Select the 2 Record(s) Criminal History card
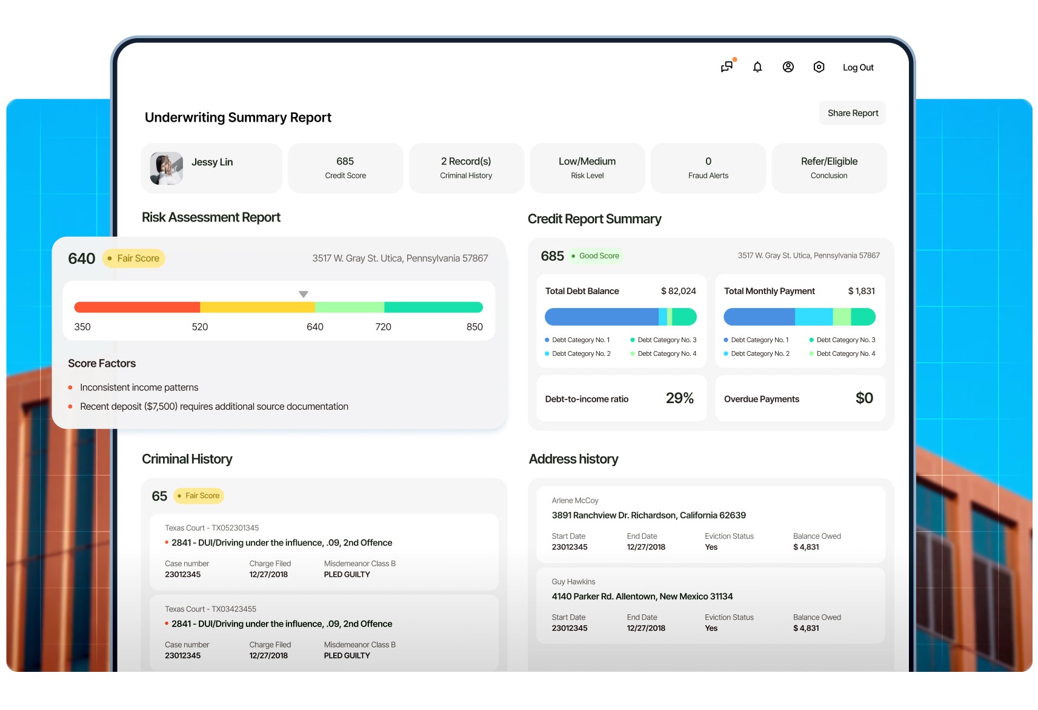 [x=466, y=168]
